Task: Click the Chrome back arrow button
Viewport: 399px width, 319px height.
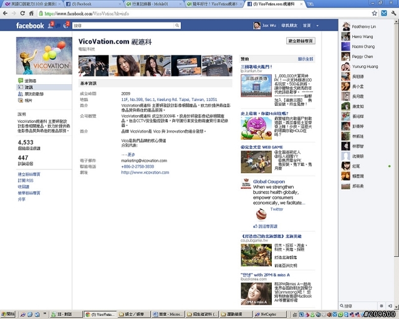Action: pos(5,13)
